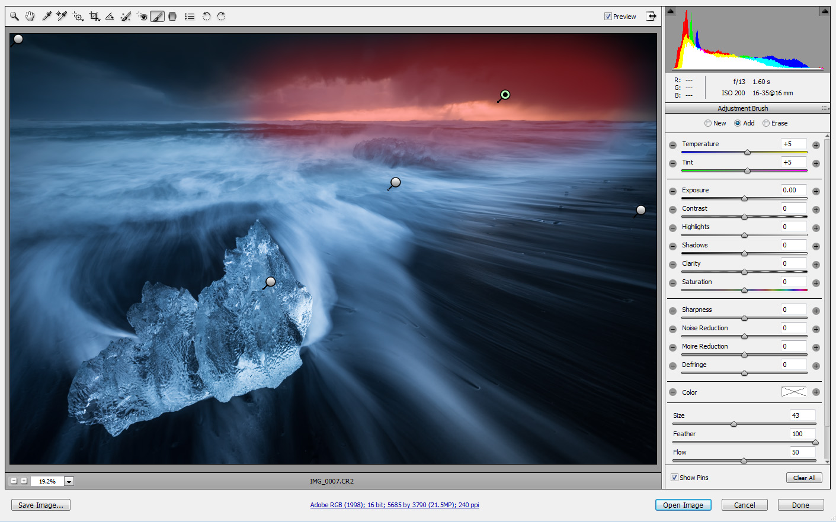Open the Color swatch picker
Image resolution: width=836 pixels, height=522 pixels.
pyautogui.click(x=794, y=392)
